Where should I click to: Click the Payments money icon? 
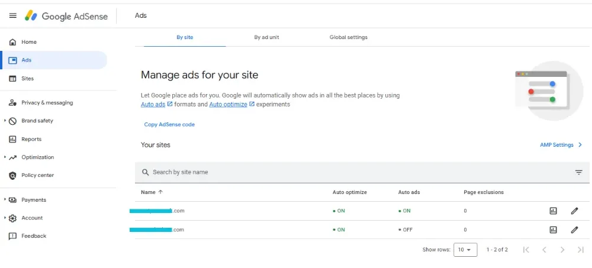12,200
